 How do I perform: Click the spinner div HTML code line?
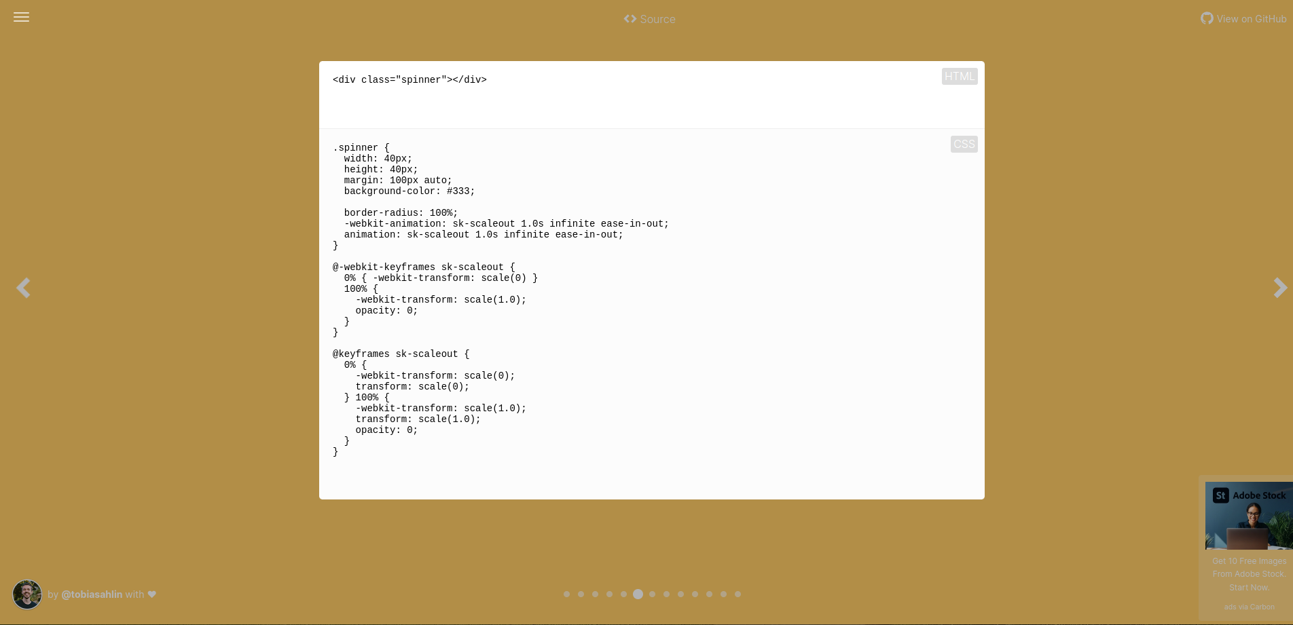[409, 79]
